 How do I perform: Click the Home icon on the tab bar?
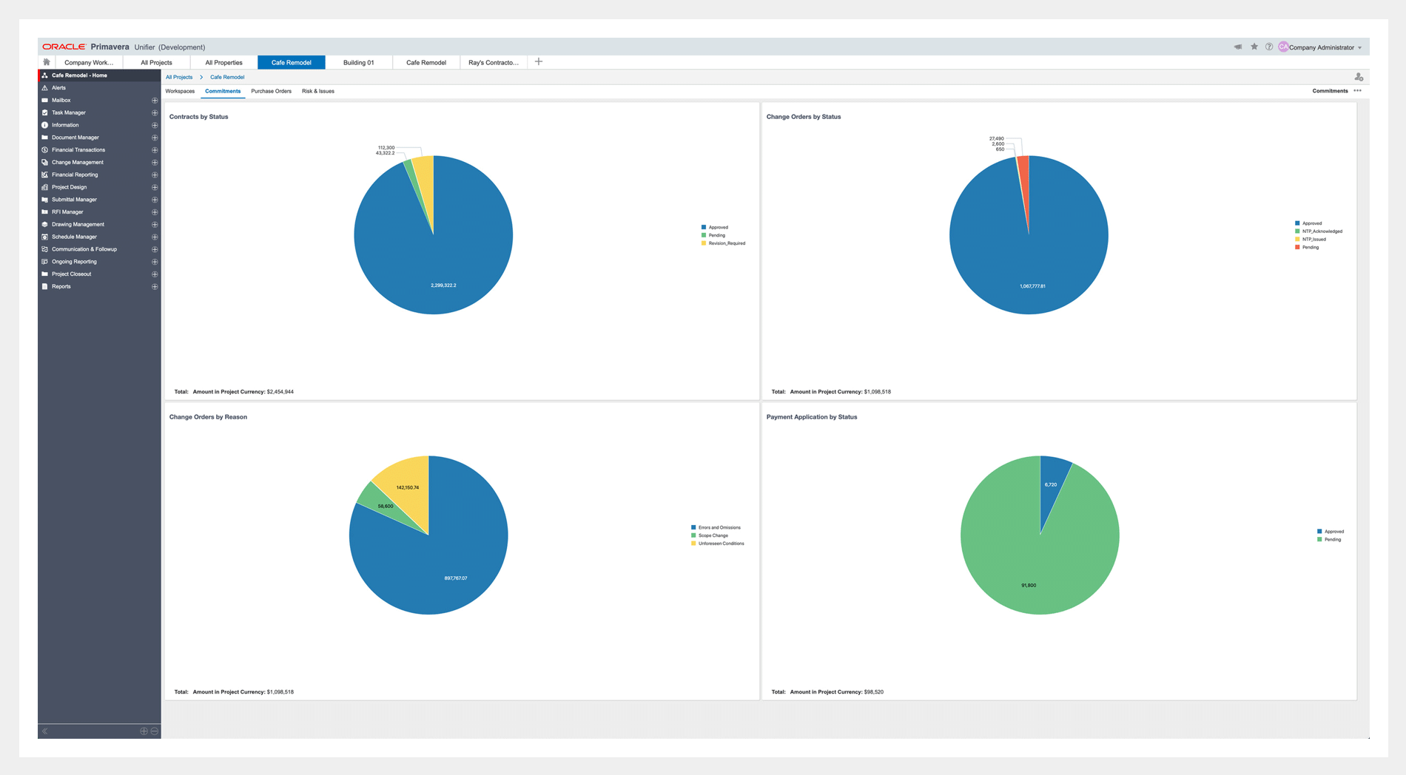47,62
